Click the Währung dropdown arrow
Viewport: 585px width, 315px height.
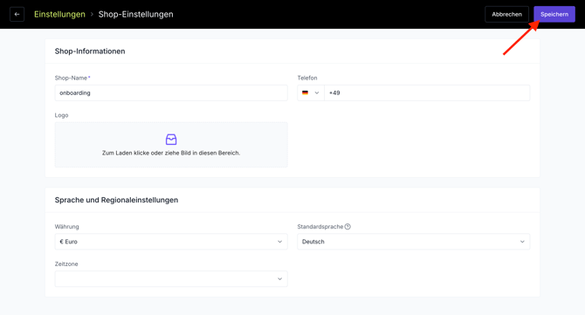click(279, 242)
